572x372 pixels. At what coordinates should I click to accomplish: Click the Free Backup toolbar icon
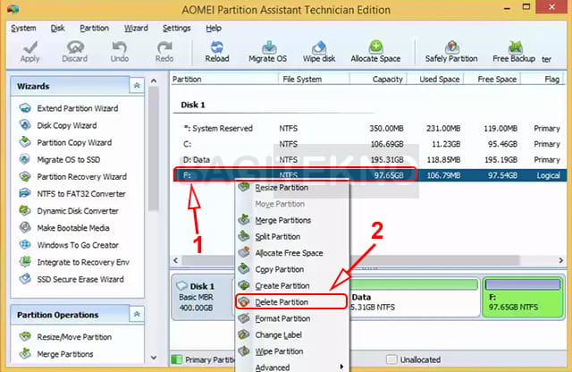[514, 52]
